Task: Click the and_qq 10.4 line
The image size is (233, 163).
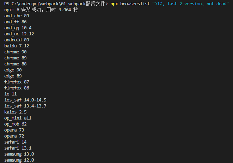Action: point(18,28)
